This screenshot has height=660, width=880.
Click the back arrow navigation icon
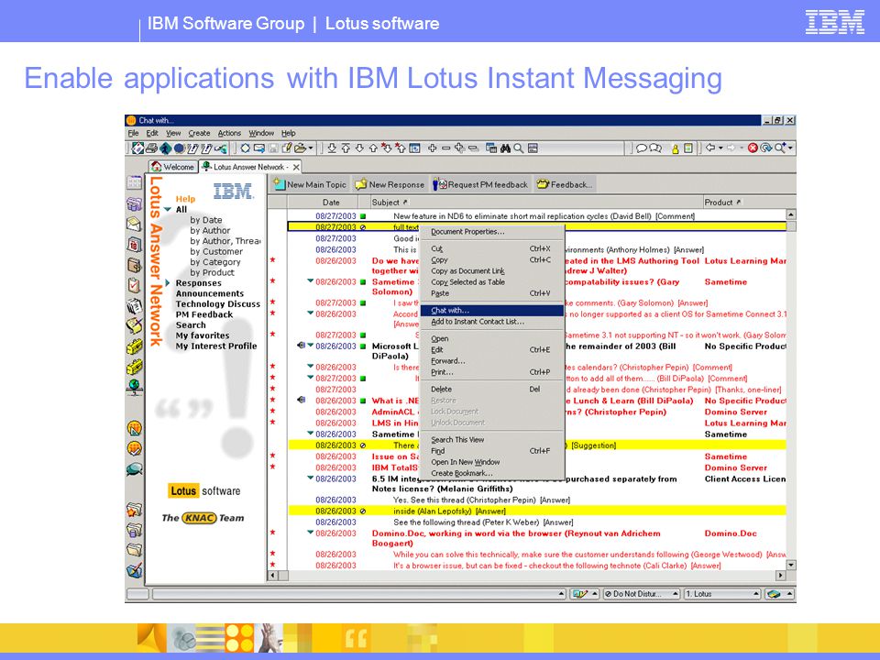point(710,148)
